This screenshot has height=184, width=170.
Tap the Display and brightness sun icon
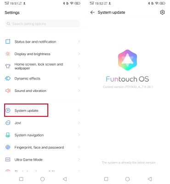pos(8,54)
